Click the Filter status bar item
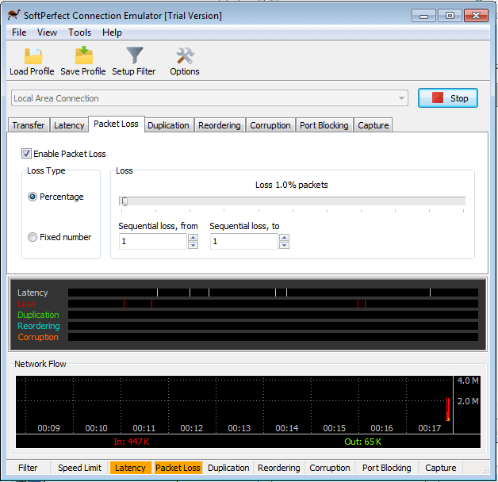This screenshot has width=498, height=482. coord(28,468)
